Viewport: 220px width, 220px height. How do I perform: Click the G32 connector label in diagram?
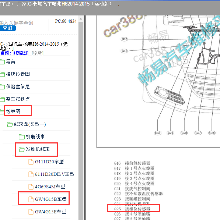click(124, 39)
